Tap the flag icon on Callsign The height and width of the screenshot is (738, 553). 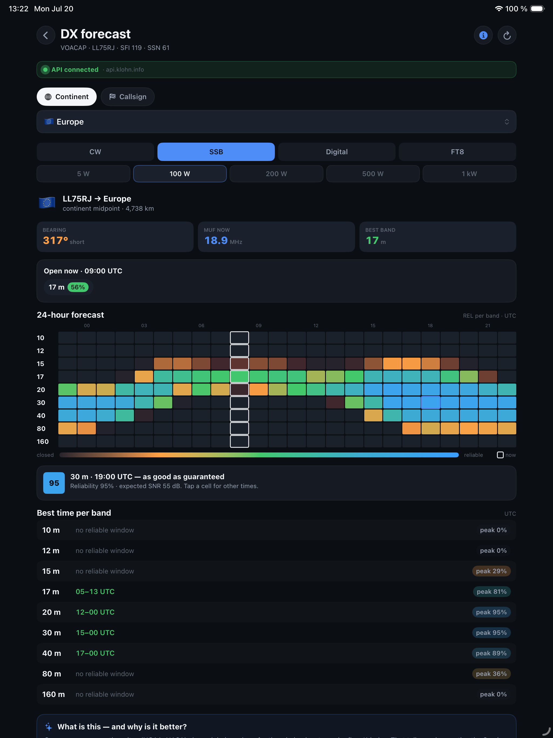[x=112, y=97]
